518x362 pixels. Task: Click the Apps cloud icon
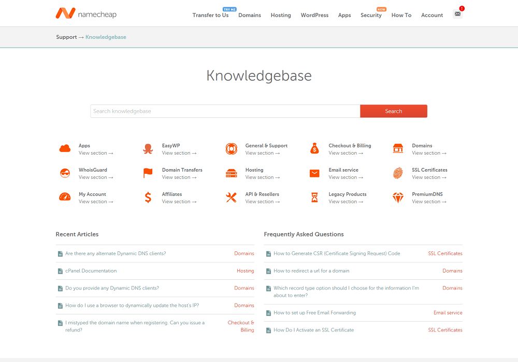tap(65, 149)
